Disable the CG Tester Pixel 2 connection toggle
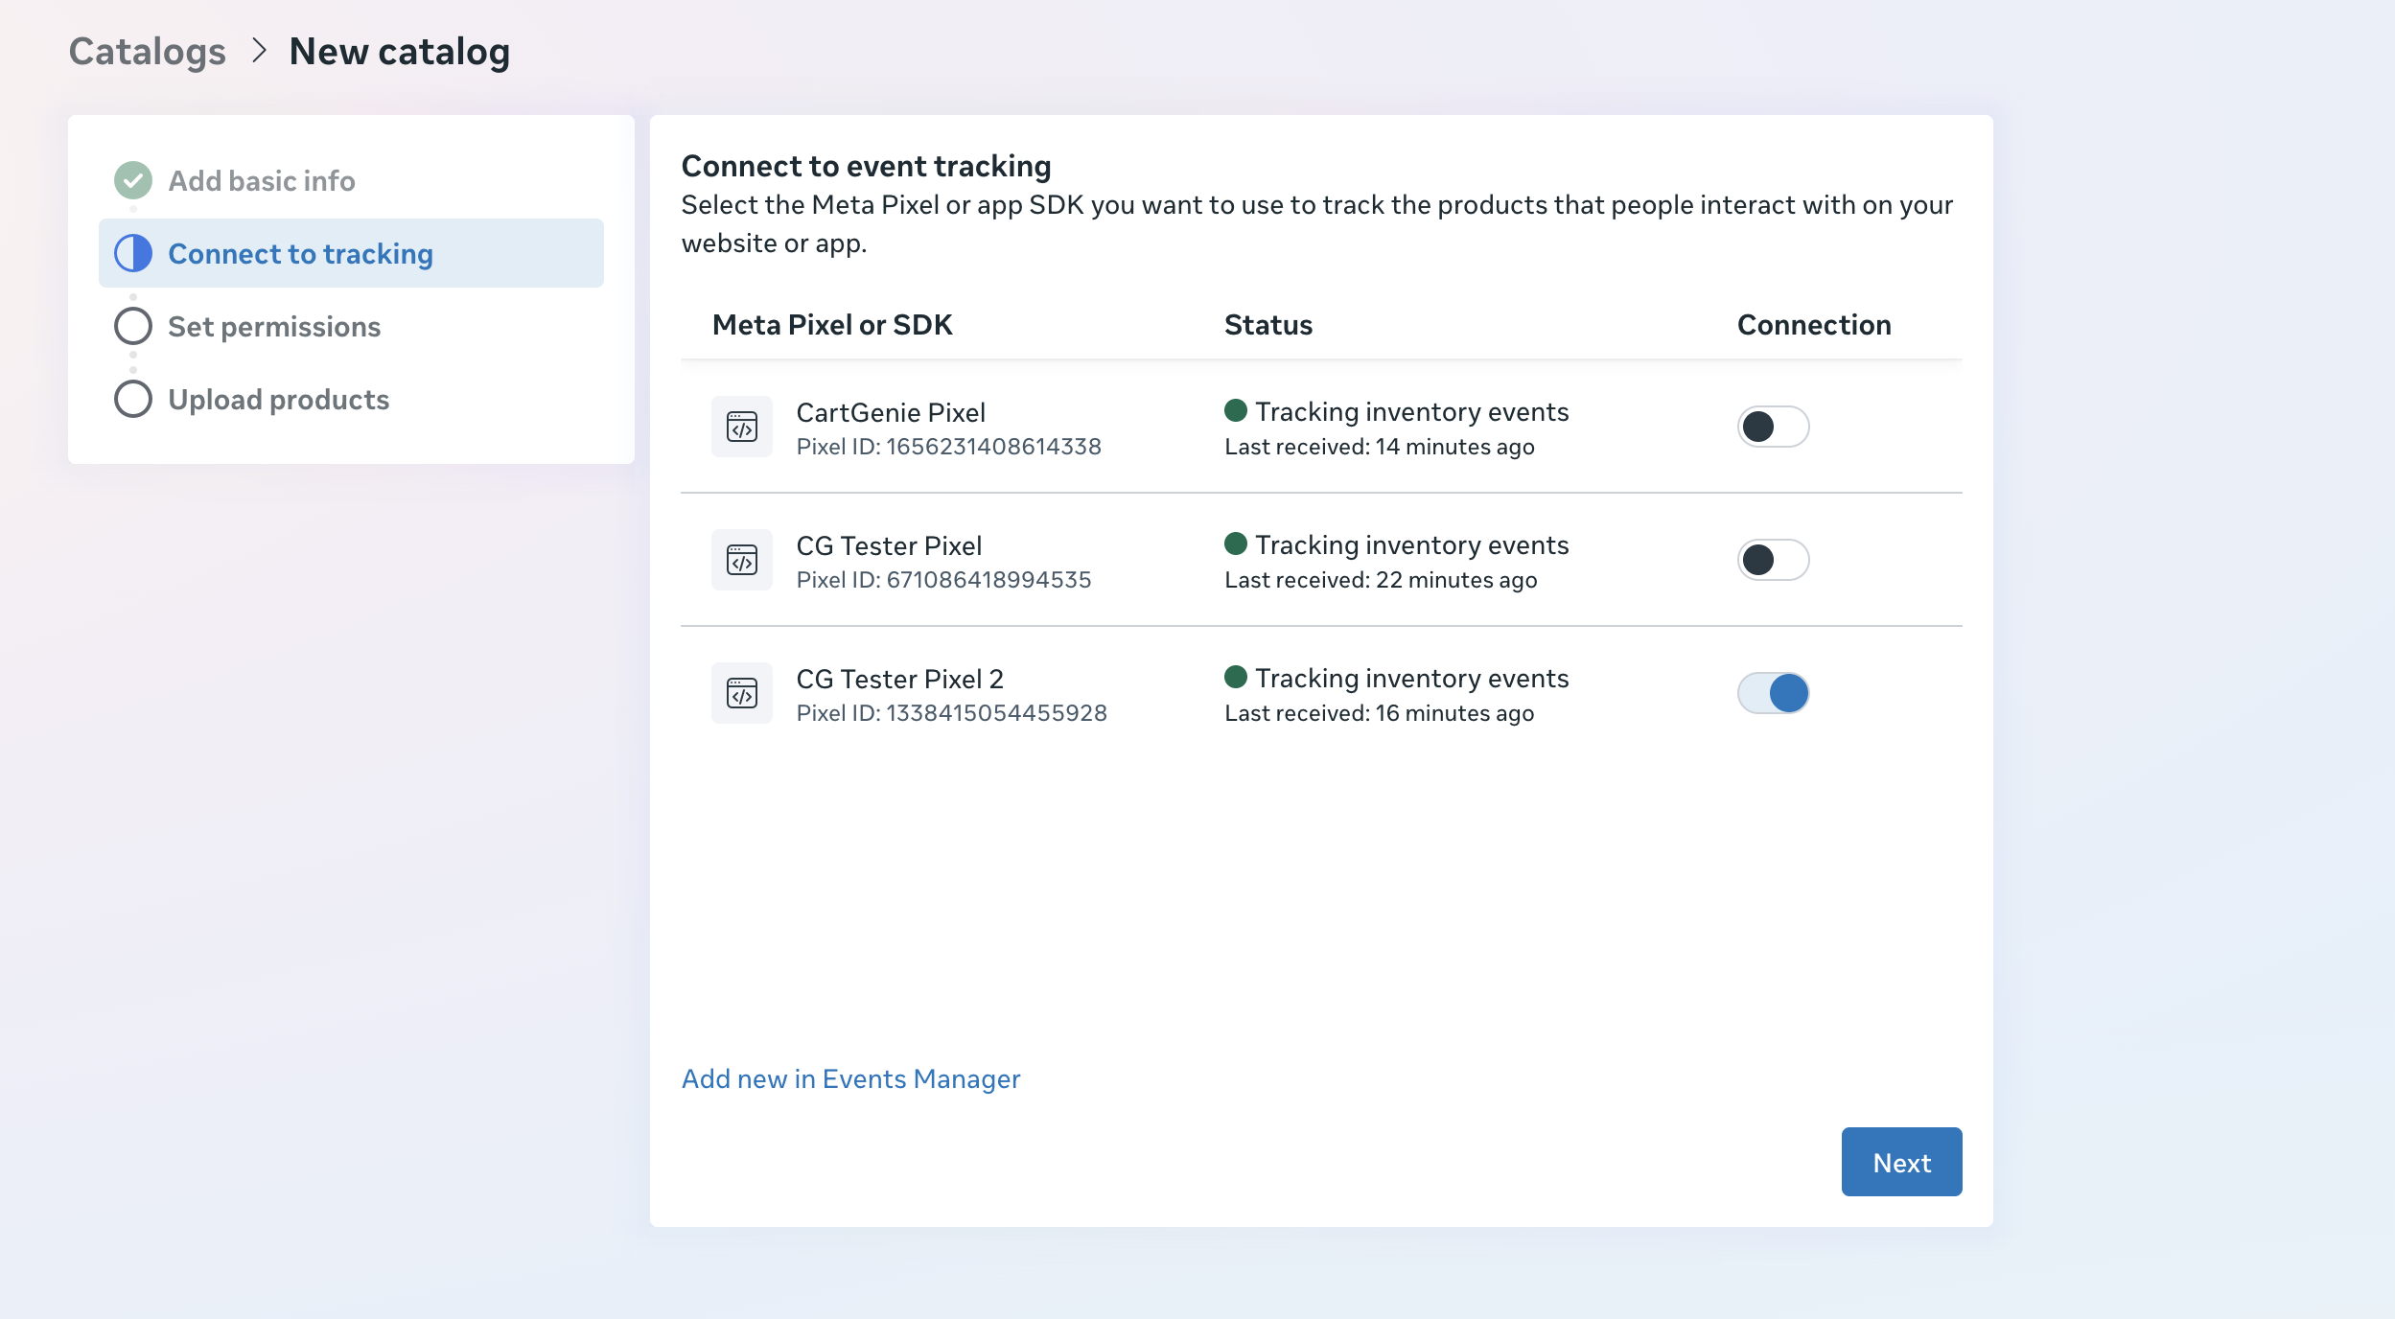The height and width of the screenshot is (1319, 2395). click(x=1773, y=693)
